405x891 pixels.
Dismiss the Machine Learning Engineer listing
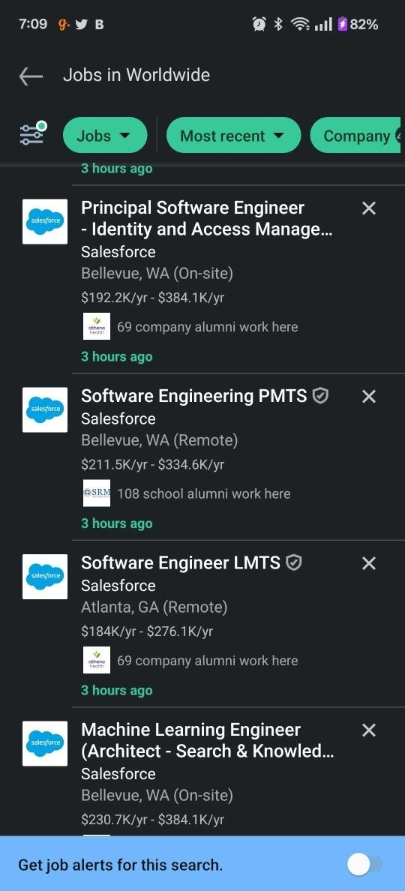pos(369,730)
